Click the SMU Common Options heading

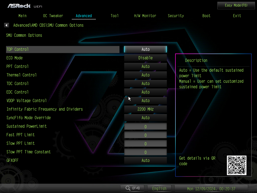[x=24, y=35]
